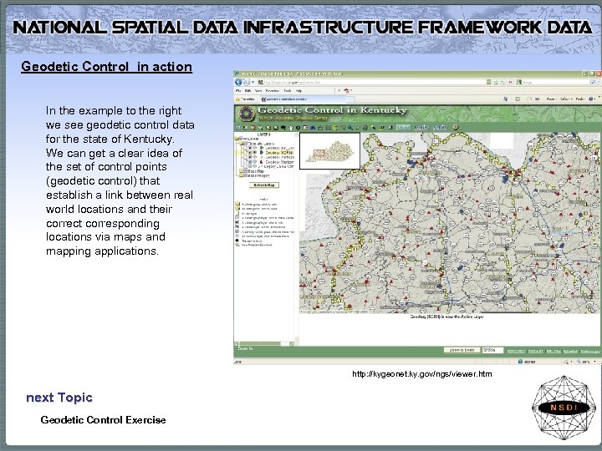Open the Favorites menu in browser
Image resolution: width=602 pixels, height=451 pixels.
tap(273, 91)
